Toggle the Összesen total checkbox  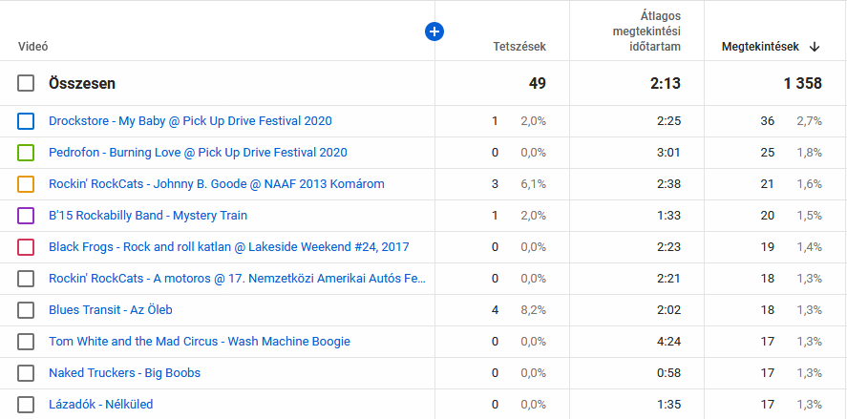26,83
